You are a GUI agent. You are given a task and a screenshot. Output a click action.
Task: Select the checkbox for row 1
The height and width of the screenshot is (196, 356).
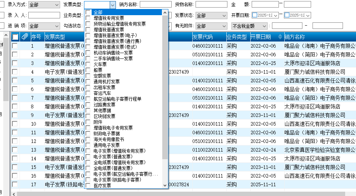tap(15, 46)
